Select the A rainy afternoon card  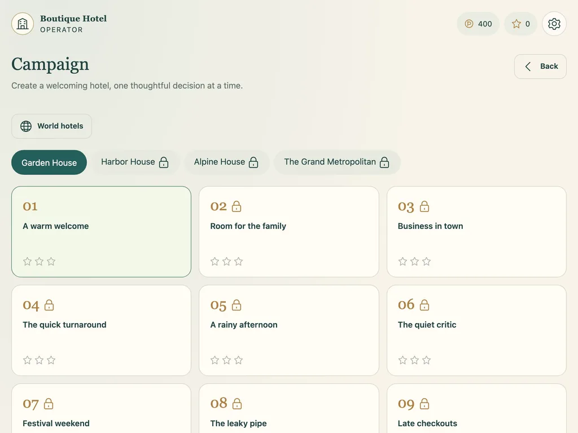(288, 330)
